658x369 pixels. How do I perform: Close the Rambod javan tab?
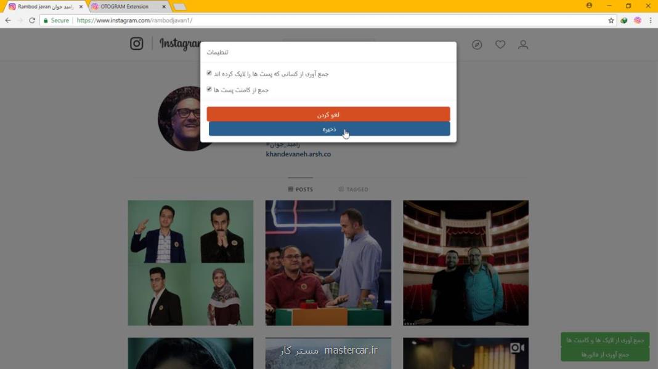[x=81, y=7]
